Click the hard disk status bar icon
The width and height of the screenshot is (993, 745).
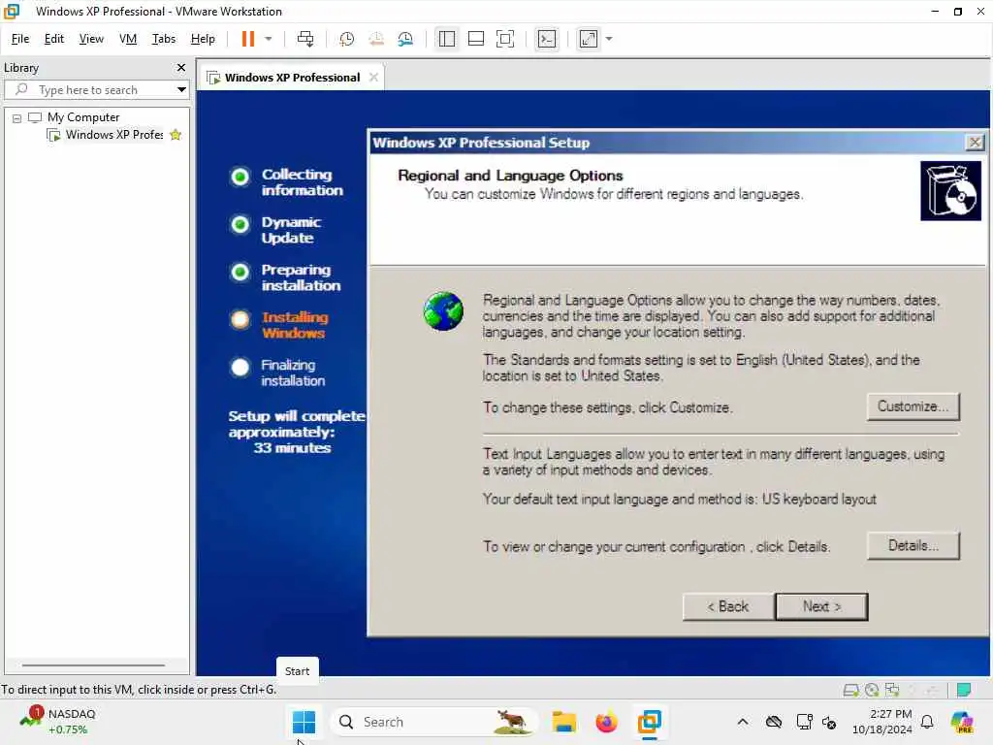(x=850, y=690)
